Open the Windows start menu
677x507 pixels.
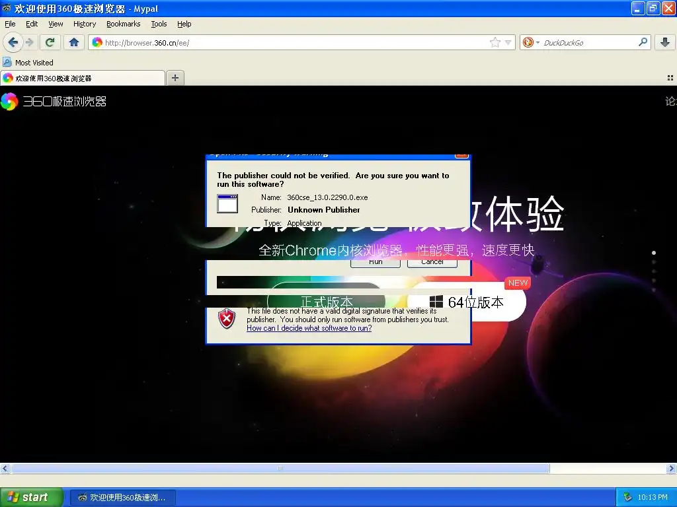click(x=32, y=497)
